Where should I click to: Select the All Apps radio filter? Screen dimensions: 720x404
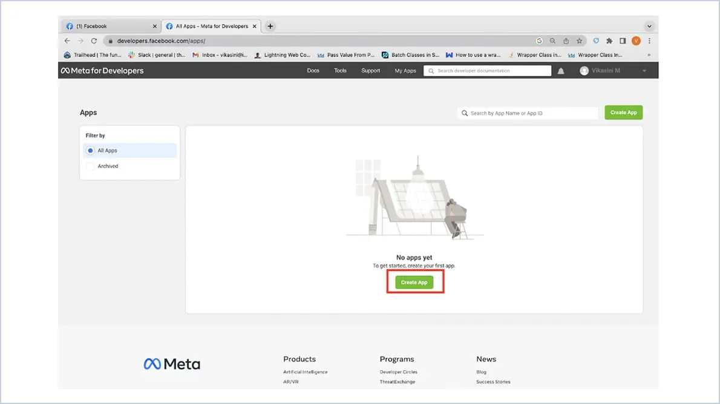[91, 151]
